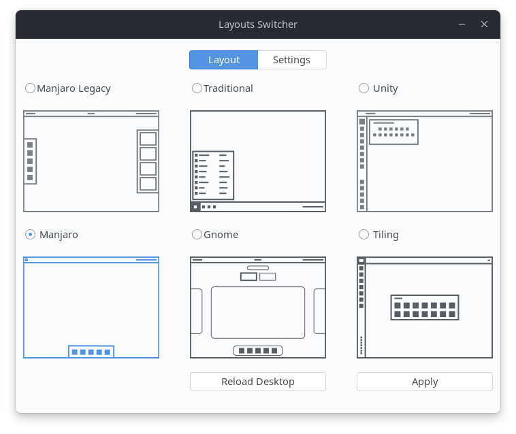516x434 pixels.
Task: Switch to the Layout tab
Action: point(224,60)
